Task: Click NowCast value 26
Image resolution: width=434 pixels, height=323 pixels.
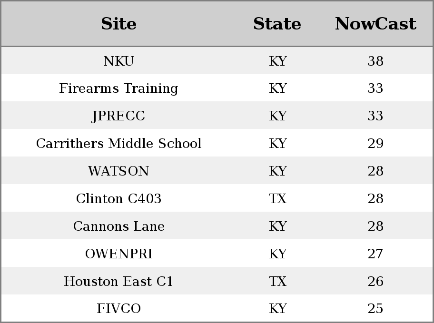Action: coord(375,282)
